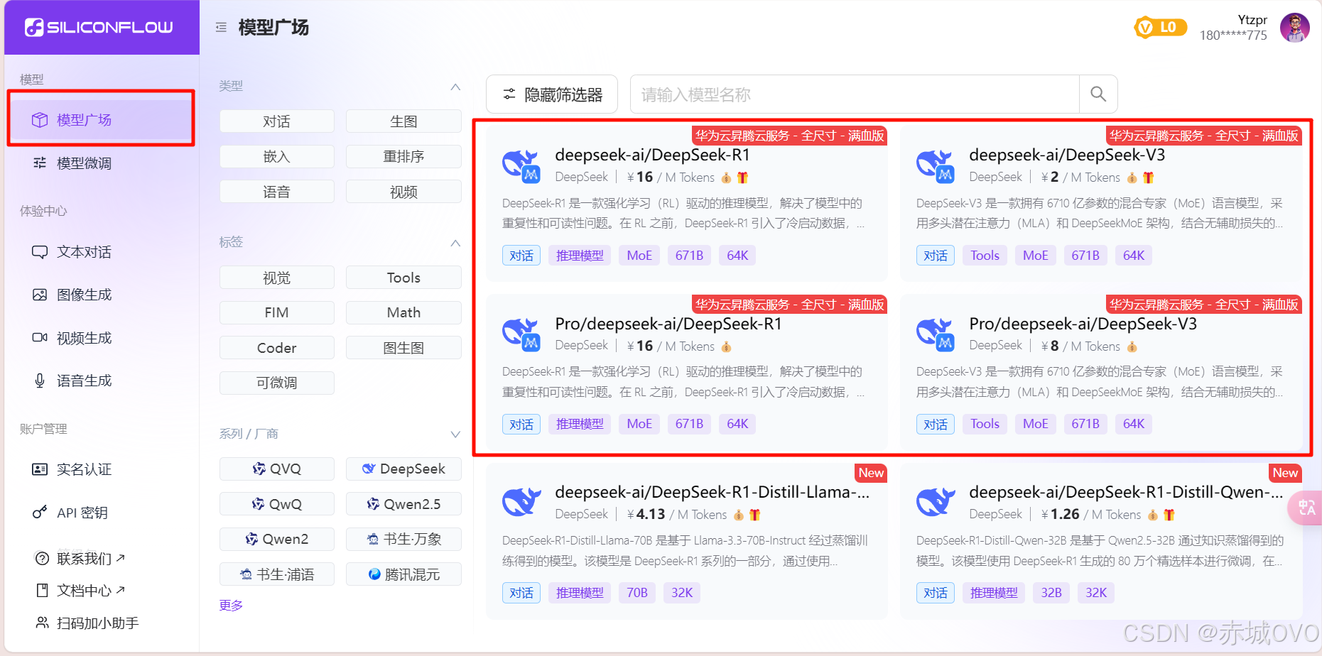This screenshot has height=656, width=1322.
Task: Filter by QVQ series
Action: click(x=276, y=469)
